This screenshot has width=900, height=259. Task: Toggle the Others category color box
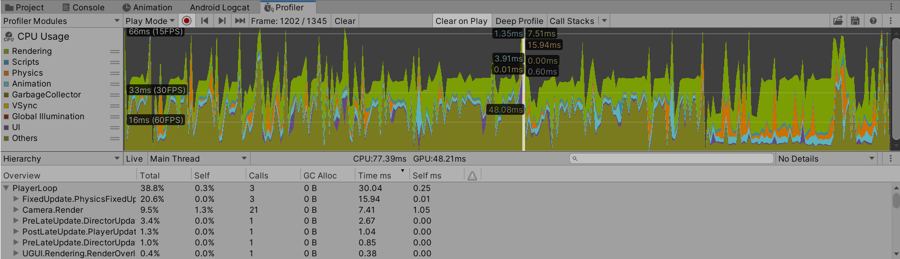7,138
